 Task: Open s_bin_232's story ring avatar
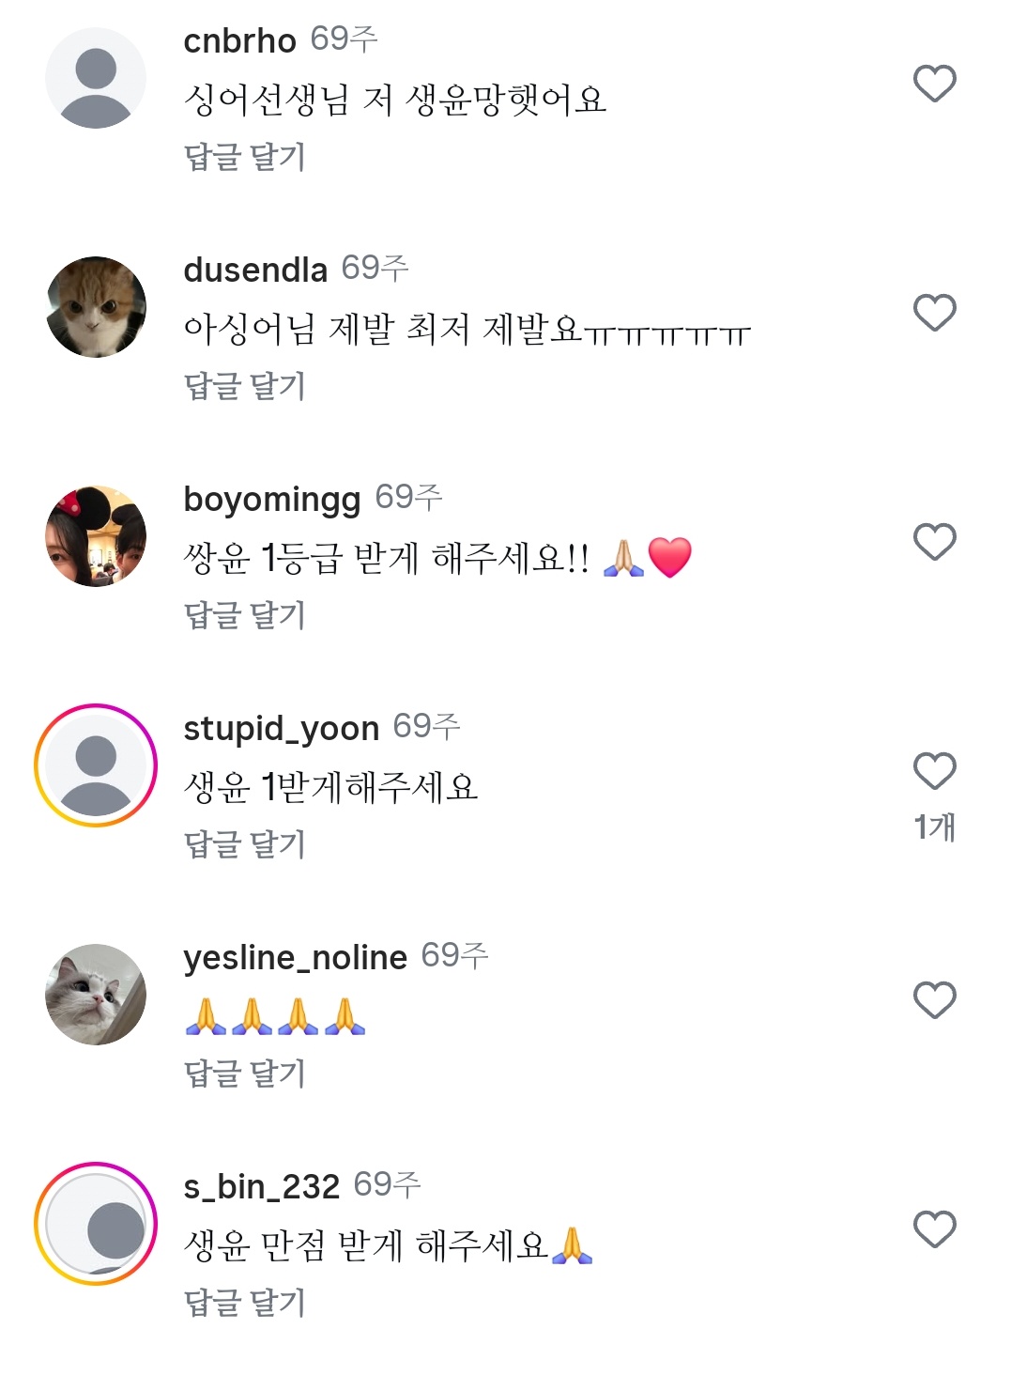96,1224
